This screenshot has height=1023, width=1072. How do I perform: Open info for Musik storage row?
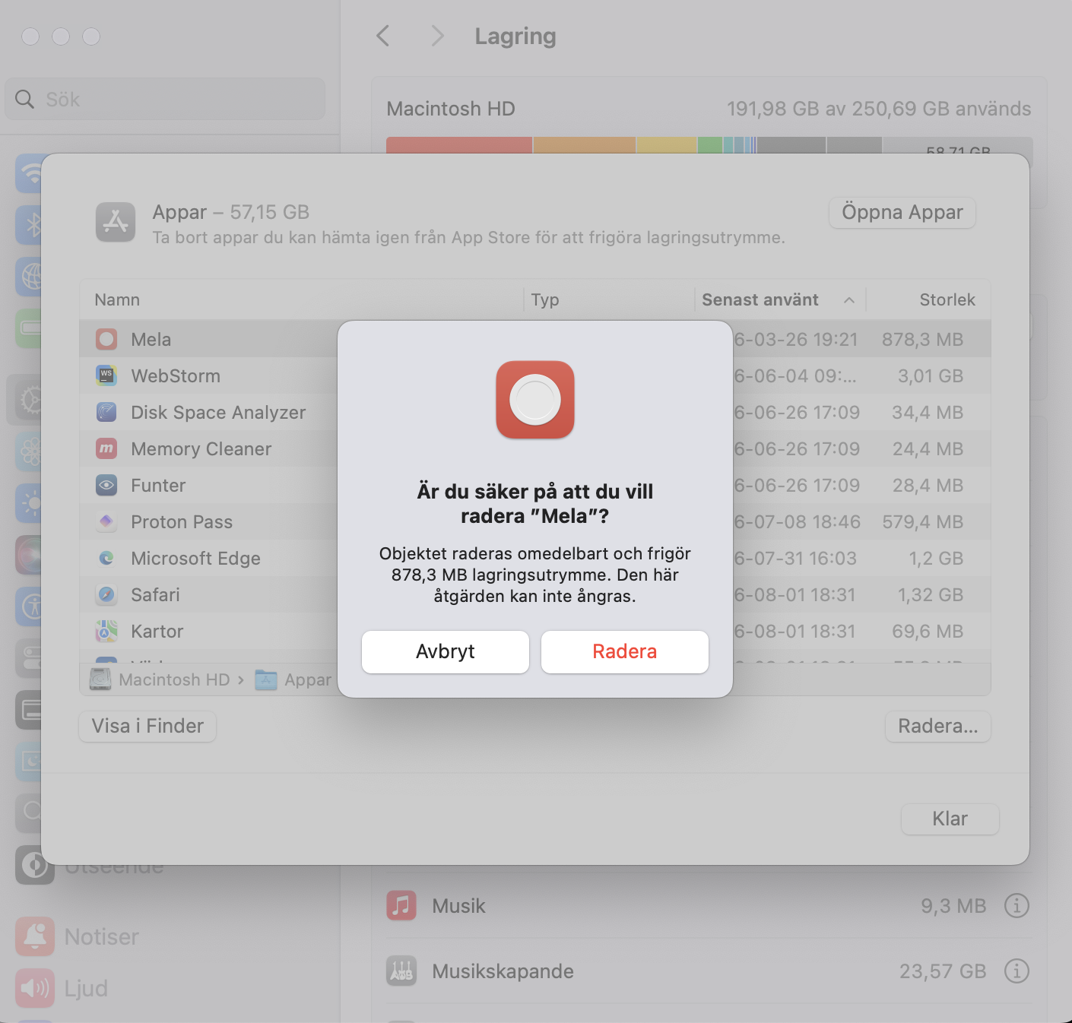[1016, 905]
